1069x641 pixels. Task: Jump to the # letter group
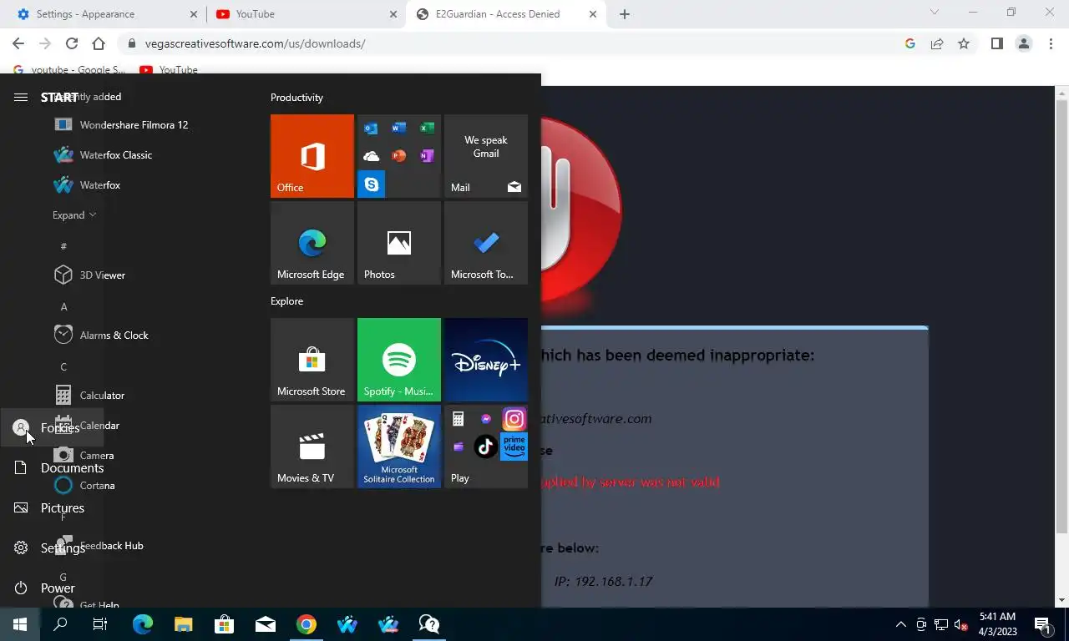(63, 246)
